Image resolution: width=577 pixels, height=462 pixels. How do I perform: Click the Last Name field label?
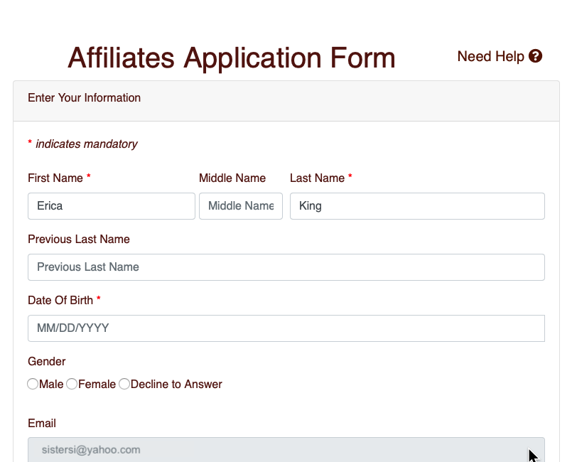click(317, 178)
